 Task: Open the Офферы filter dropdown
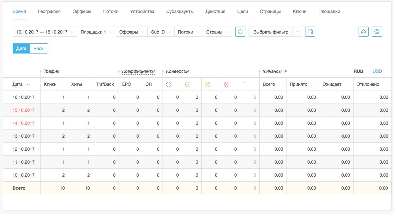132,32
